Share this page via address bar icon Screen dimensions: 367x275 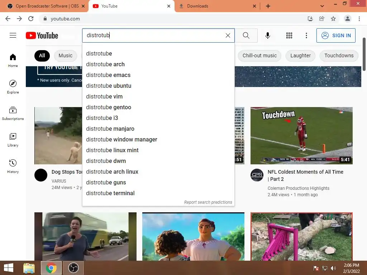click(321, 19)
